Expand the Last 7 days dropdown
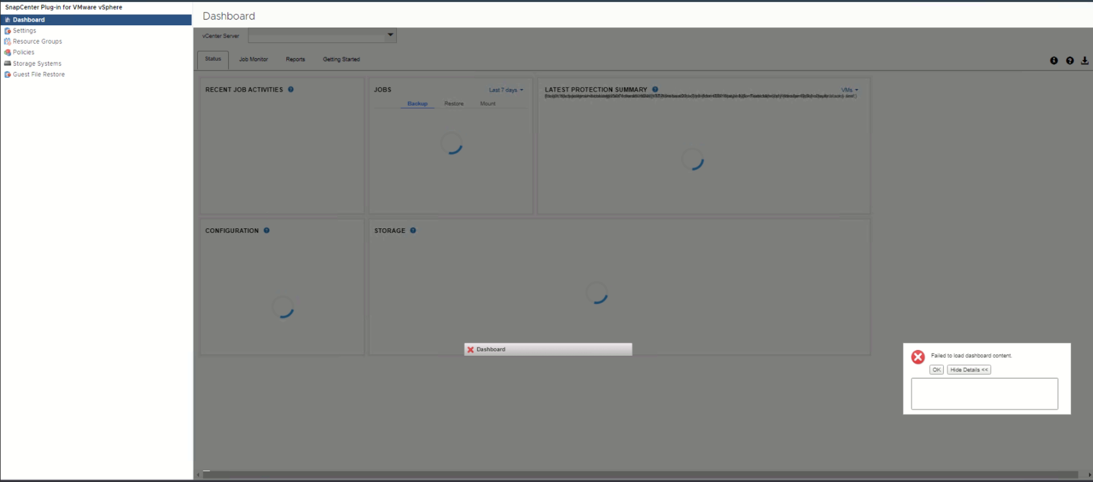 click(x=505, y=90)
